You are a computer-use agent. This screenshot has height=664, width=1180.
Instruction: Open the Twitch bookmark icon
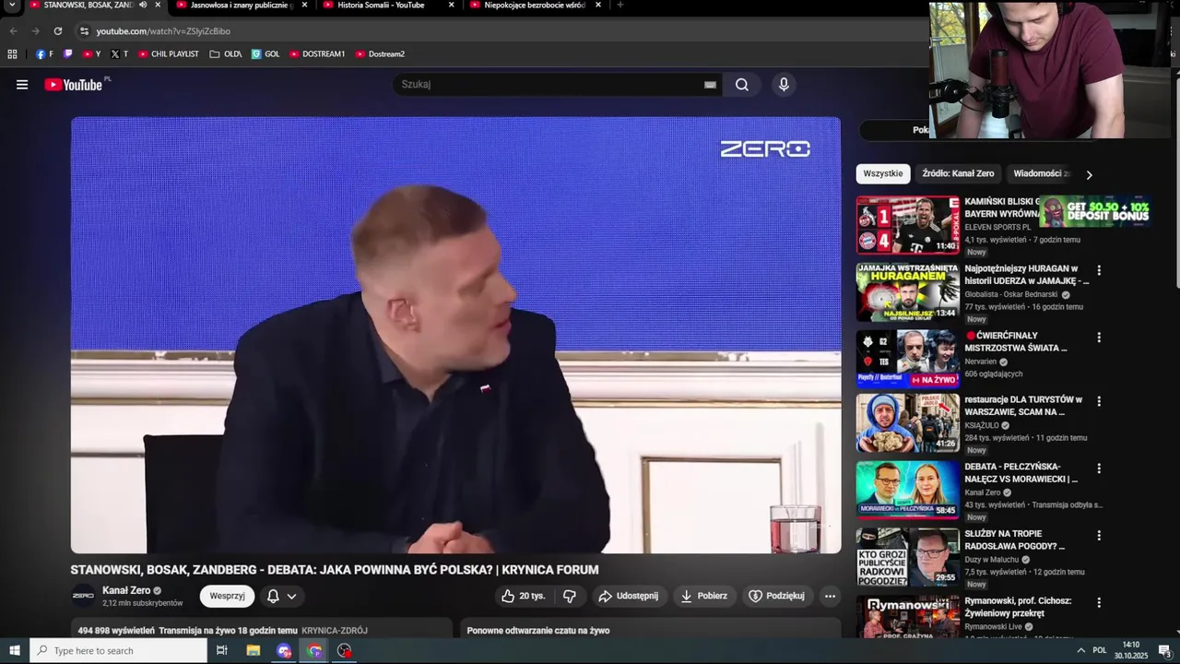pyautogui.click(x=67, y=54)
